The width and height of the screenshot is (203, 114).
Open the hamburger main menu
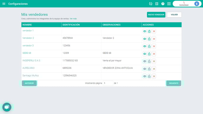coord(4,4)
